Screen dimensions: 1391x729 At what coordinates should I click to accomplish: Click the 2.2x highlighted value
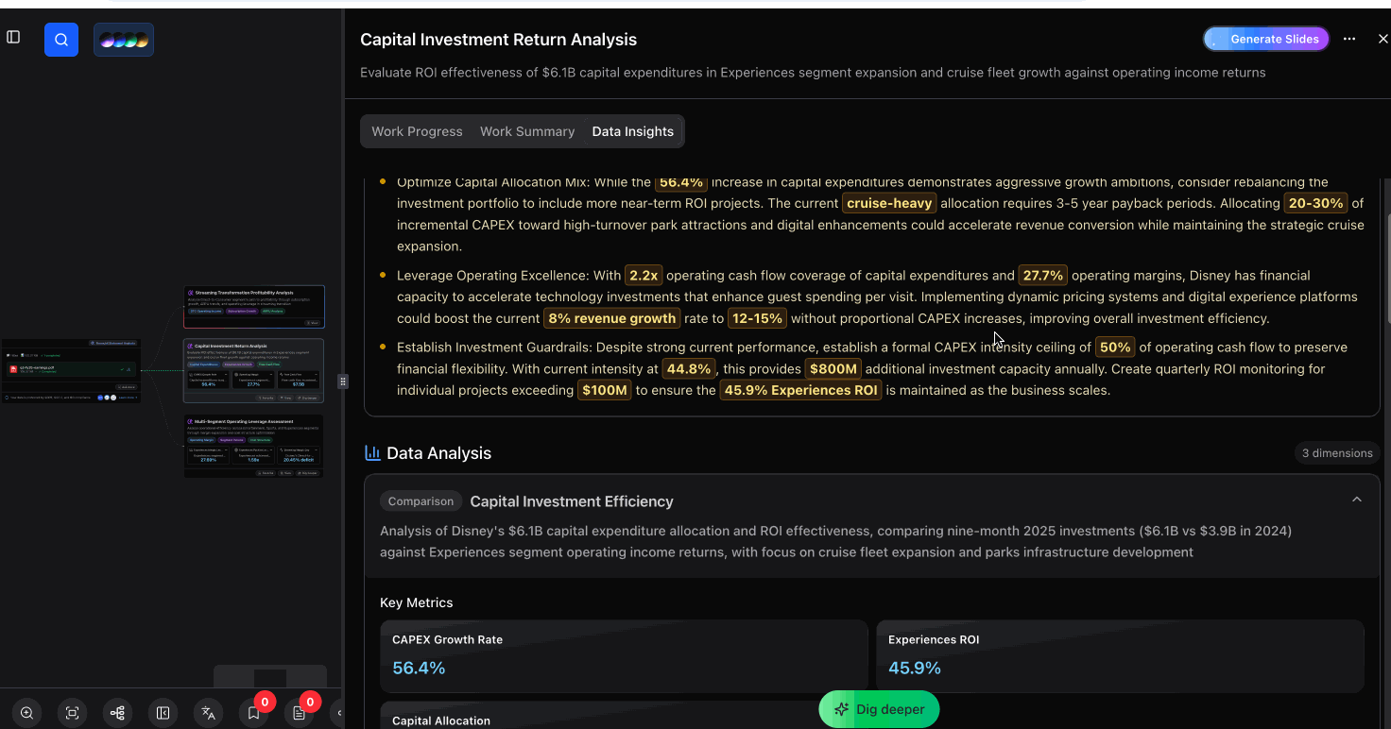644,276
